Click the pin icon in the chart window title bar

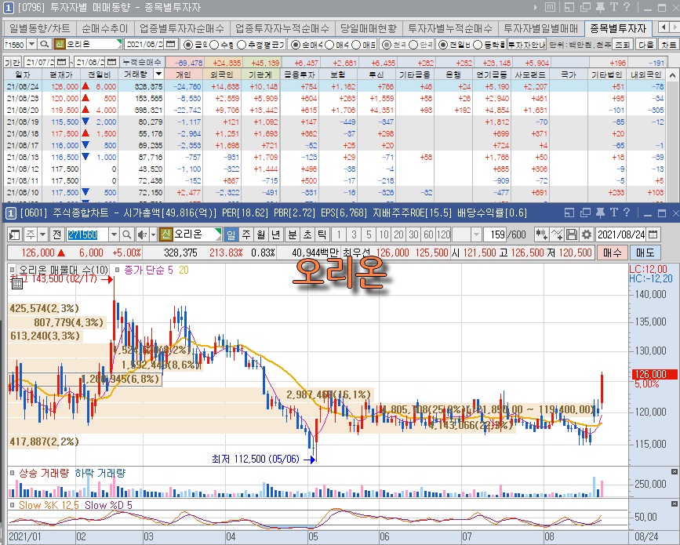[600, 213]
